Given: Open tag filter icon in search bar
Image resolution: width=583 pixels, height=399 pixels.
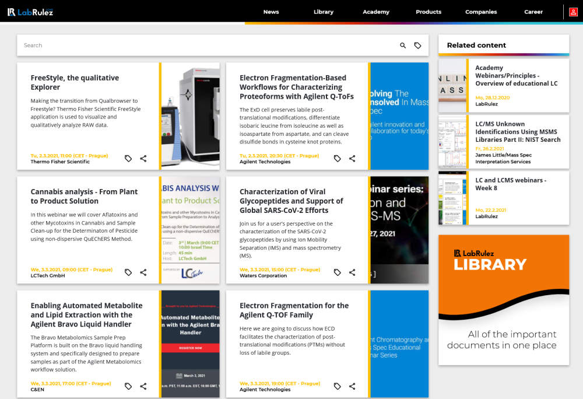Looking at the screenshot, I should (x=417, y=45).
